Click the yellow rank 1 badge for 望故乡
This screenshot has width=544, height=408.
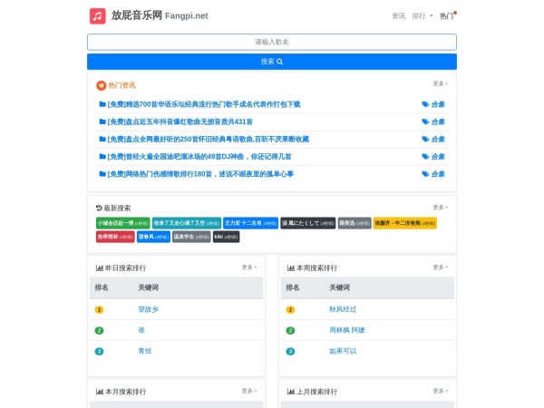point(100,309)
